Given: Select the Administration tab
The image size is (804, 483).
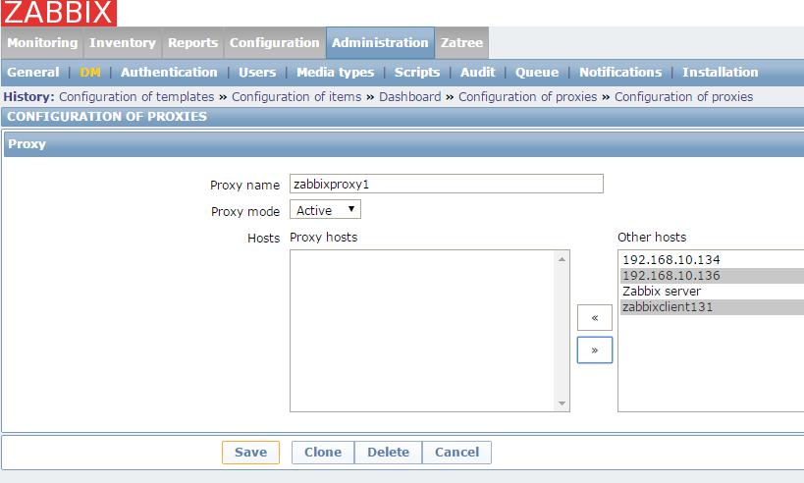Looking at the screenshot, I should click(380, 42).
